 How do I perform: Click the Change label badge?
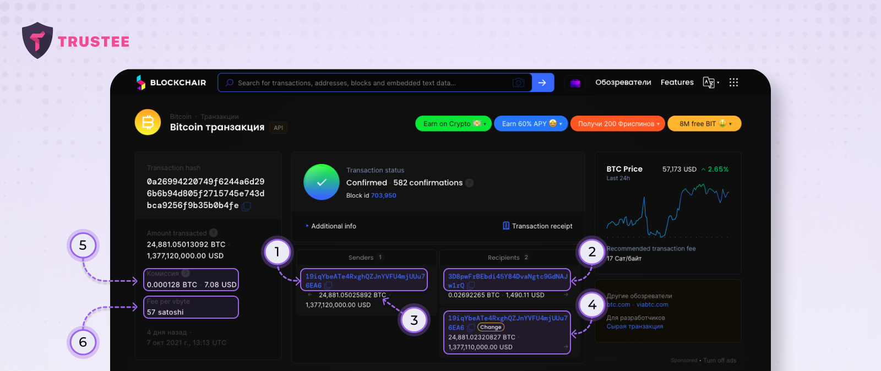coord(491,327)
